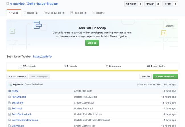View the 1 branch link
Image resolution: width=185 pixels, height=127 pixels.
coord(71,66)
